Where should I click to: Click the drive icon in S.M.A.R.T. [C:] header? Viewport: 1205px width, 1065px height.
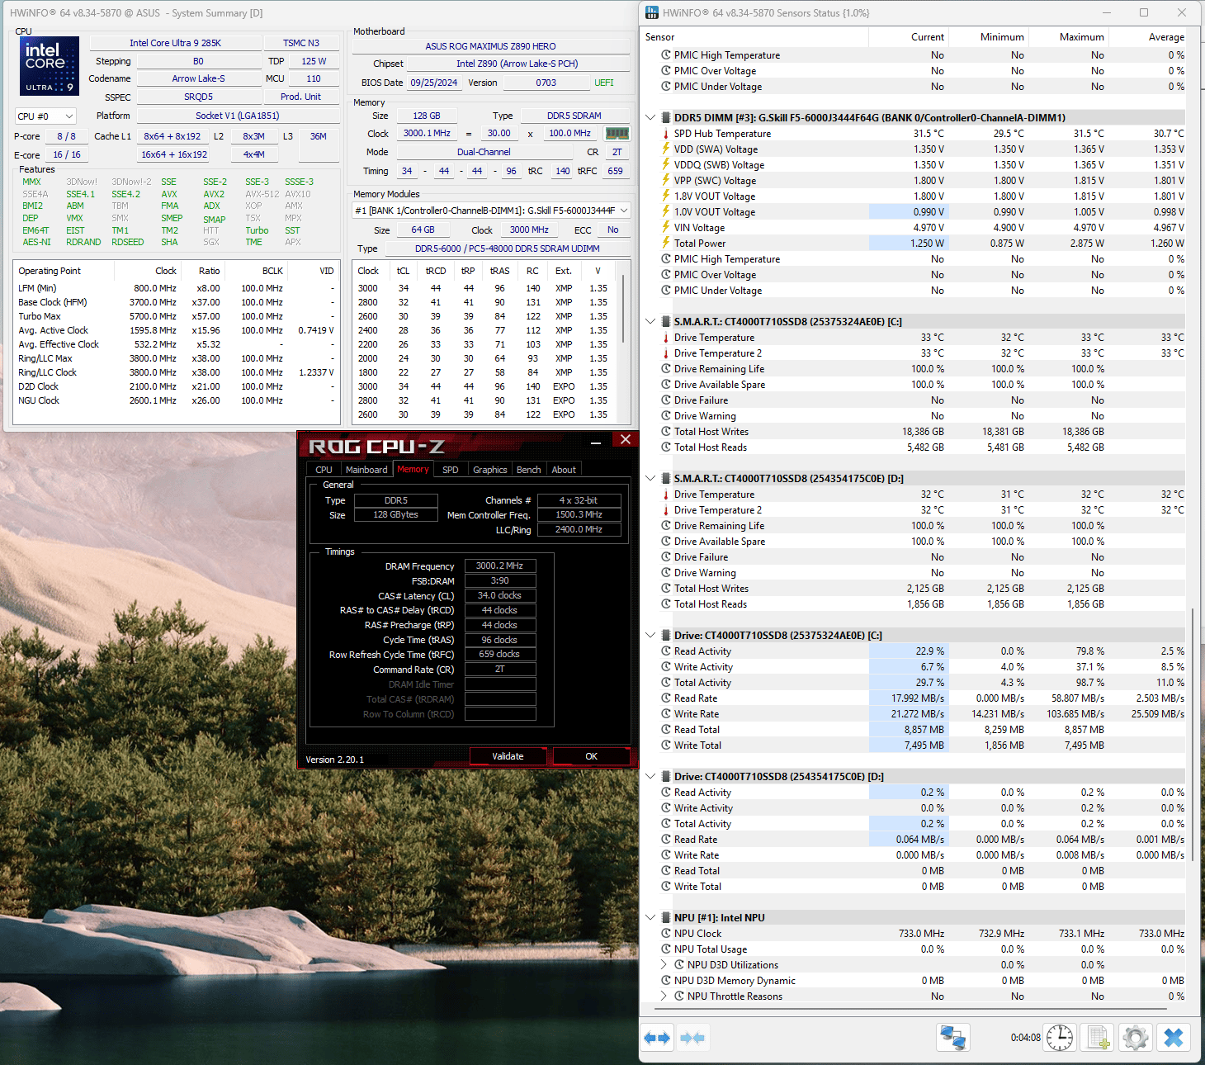point(666,322)
